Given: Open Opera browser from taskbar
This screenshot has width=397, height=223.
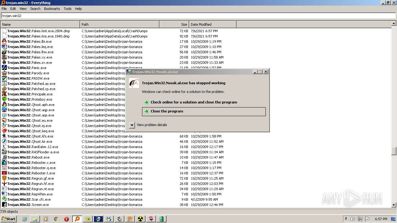Looking at the screenshot, I should click(66, 219).
